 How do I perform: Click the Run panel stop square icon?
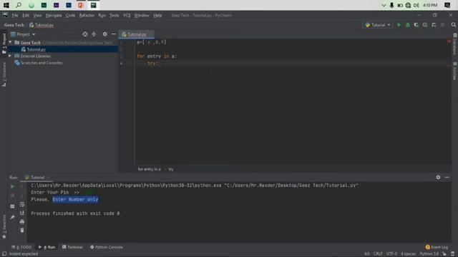12,196
